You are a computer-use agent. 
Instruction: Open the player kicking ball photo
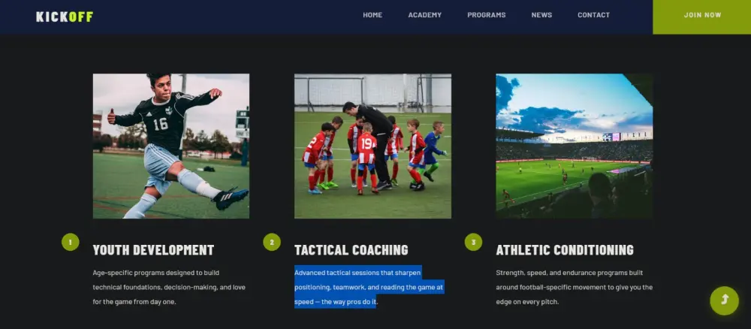171,146
